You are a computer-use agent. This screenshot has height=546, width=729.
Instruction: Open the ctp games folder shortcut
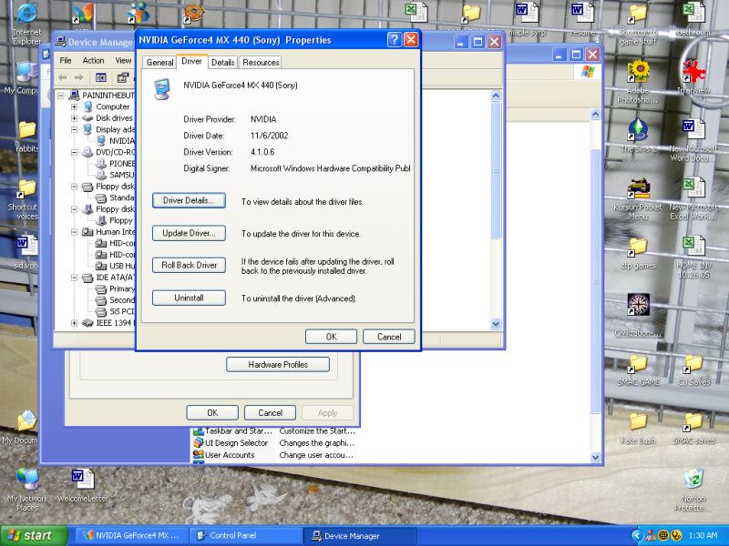[x=638, y=253]
